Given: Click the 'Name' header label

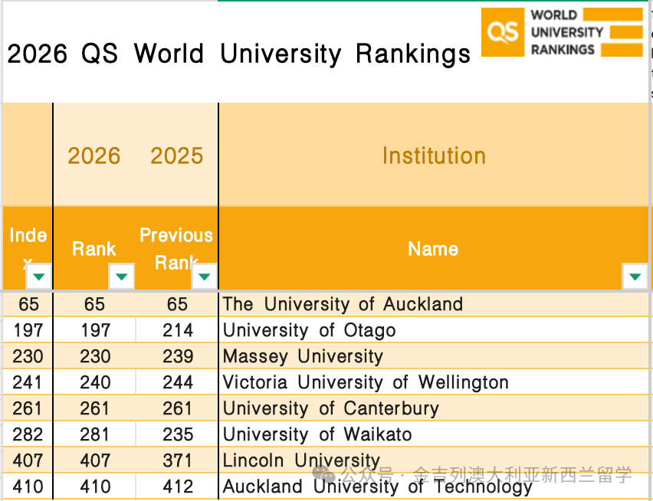Looking at the screenshot, I should 433,249.
